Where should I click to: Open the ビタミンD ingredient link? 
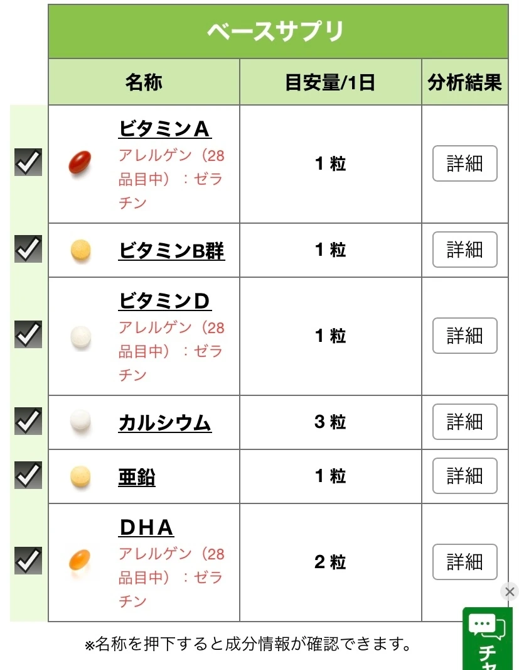tap(164, 302)
